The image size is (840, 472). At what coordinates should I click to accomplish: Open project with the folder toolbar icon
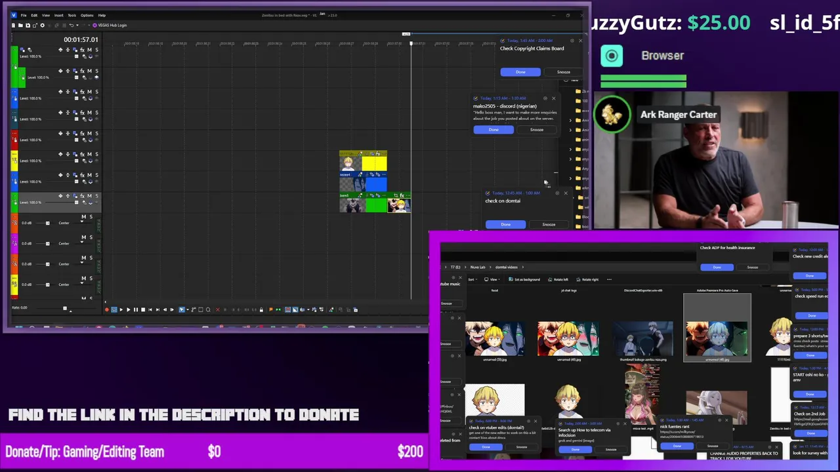pos(20,25)
